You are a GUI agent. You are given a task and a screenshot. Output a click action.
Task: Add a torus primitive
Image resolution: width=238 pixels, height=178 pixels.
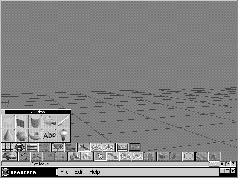(36, 135)
